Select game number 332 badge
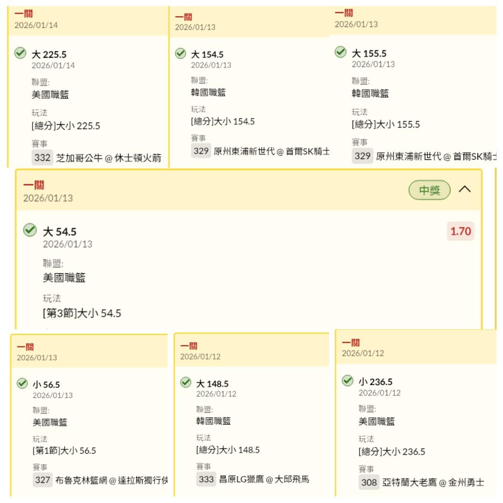The height and width of the screenshot is (503, 503). pos(42,158)
